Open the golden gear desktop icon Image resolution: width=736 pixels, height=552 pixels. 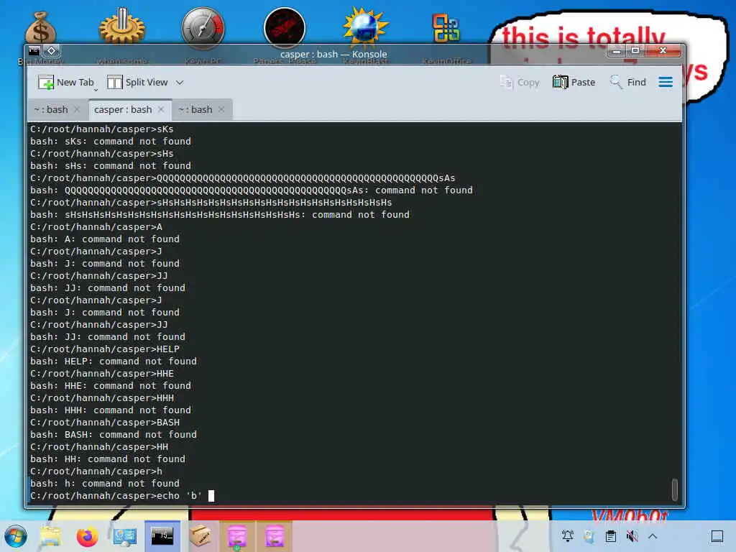point(121,27)
